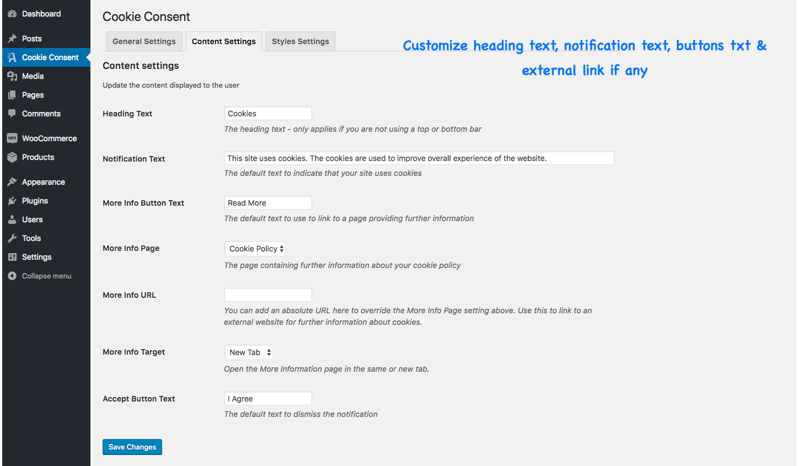Click the Tools wrench icon
798x466 pixels.
click(12, 238)
